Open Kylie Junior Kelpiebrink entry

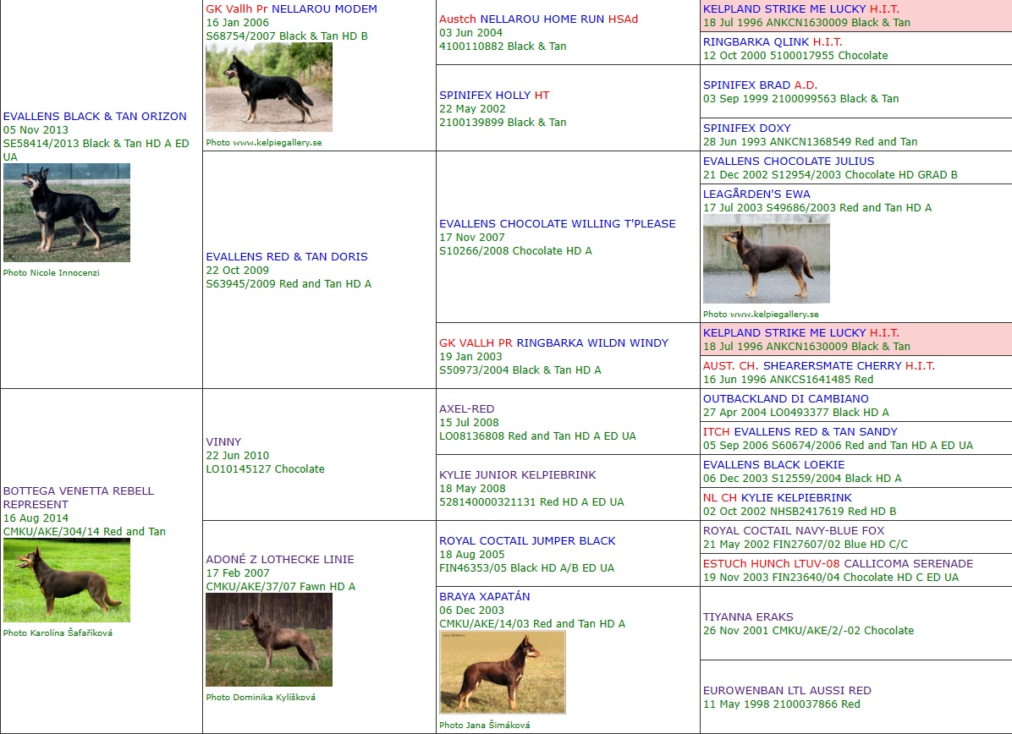pyautogui.click(x=517, y=475)
